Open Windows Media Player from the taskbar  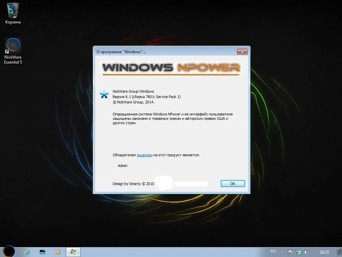pyautogui.click(x=58, y=252)
